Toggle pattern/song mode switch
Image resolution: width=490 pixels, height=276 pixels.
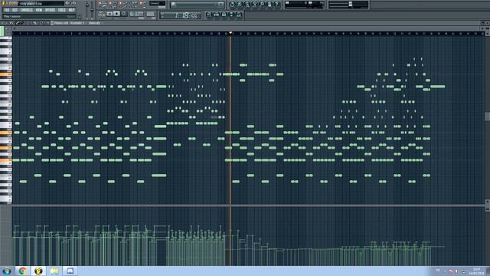(102, 14)
